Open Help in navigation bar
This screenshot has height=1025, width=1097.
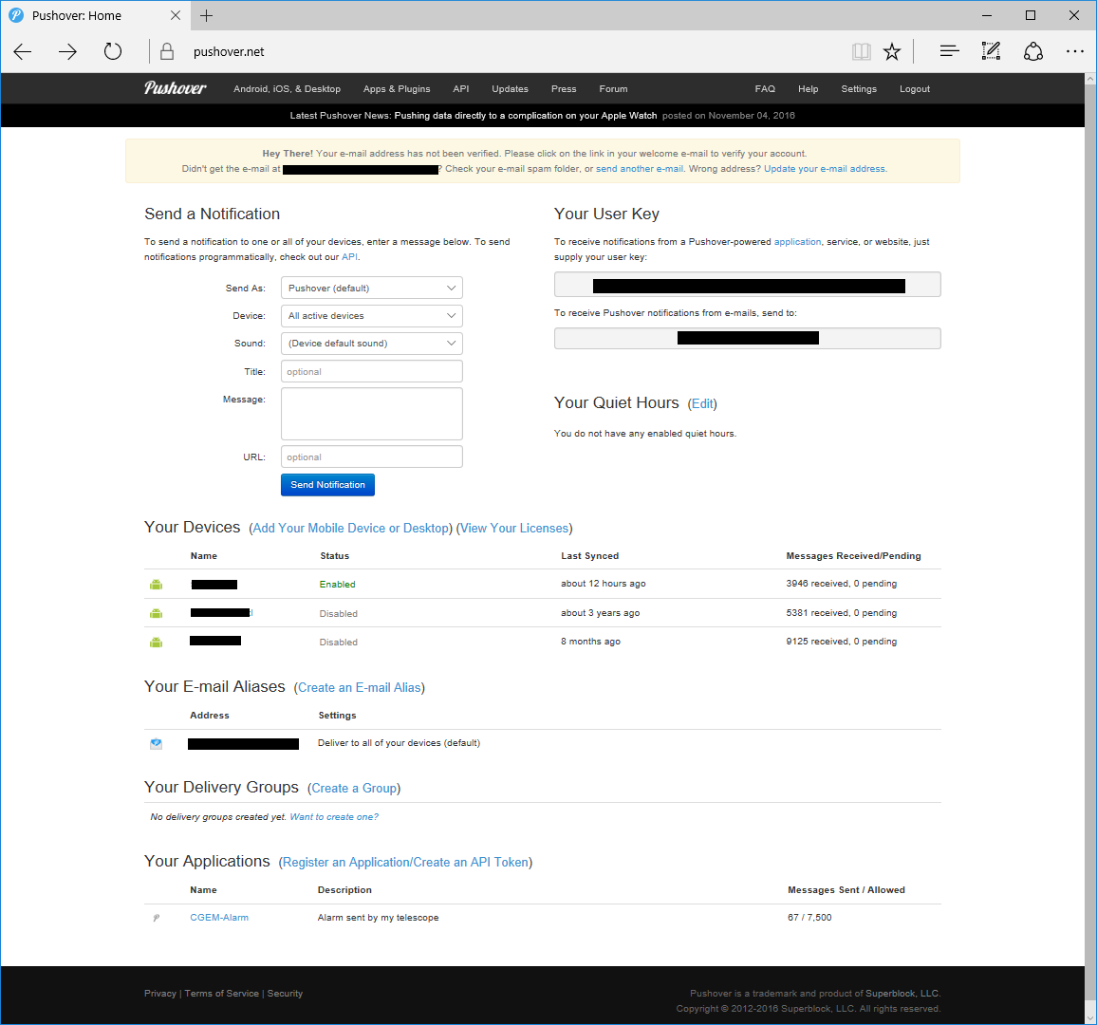(809, 89)
